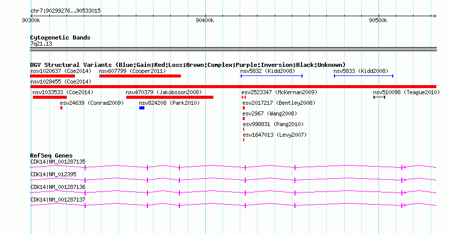
Task: Click the gray 7q21.13 cytogenetic band bar
Action: click(x=233, y=49)
